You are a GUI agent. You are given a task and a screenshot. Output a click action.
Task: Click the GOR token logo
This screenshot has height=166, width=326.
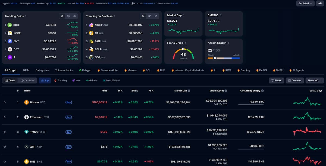click(x=91, y=57)
